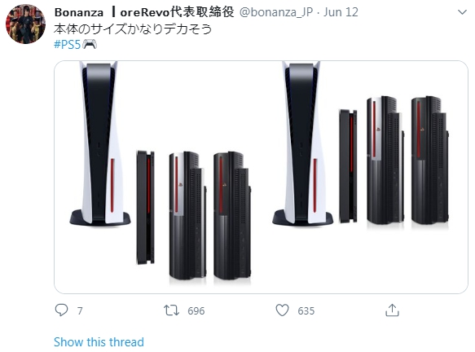Open the Jun 12 timestamp link
The width and height of the screenshot is (475, 352).
coord(341,12)
